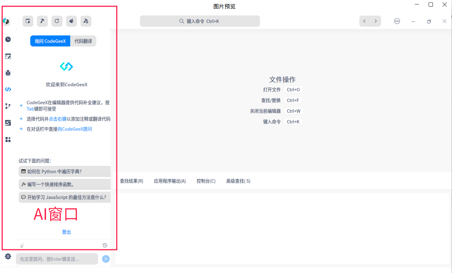Click the large CodeGeeX logo
This screenshot has height=273, width=452.
67,66
